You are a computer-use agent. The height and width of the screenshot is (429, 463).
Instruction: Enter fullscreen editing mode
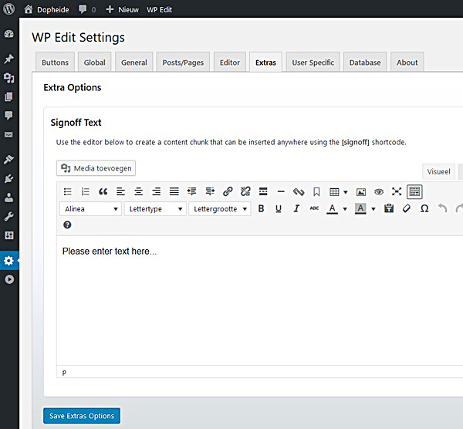coord(397,192)
